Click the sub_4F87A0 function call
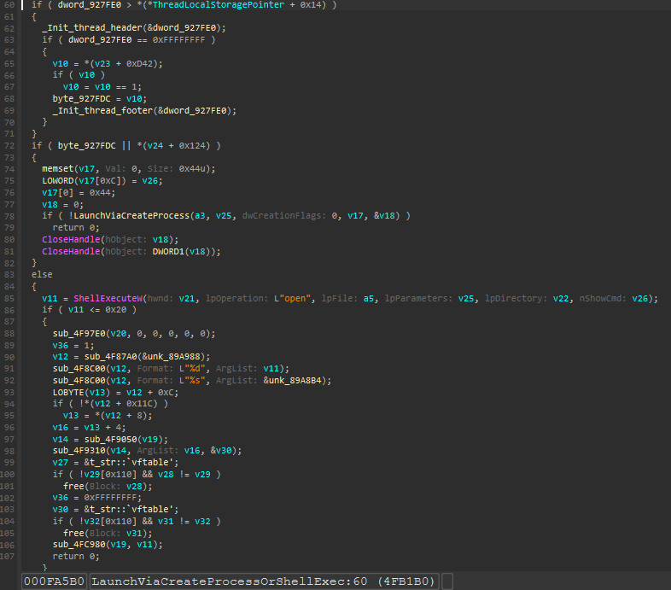 [x=111, y=357]
